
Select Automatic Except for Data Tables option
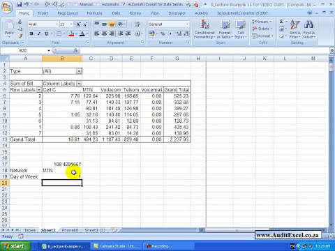click(154, 4)
